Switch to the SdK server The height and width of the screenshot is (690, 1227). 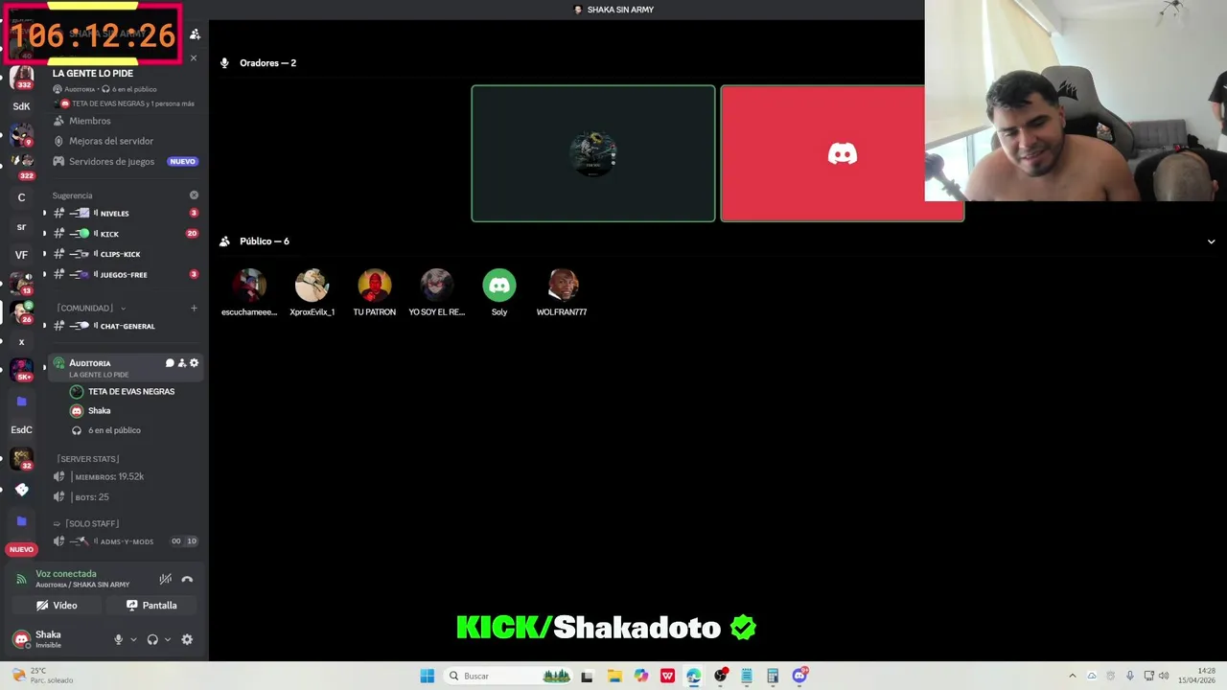tap(21, 106)
